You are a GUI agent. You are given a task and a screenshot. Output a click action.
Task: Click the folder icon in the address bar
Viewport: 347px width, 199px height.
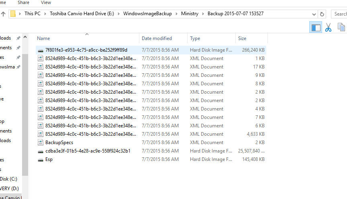coord(13,14)
